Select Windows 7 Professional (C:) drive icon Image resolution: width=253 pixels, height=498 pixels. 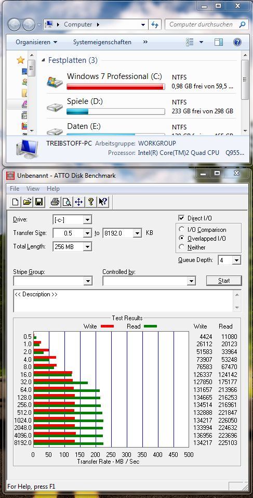click(x=55, y=82)
